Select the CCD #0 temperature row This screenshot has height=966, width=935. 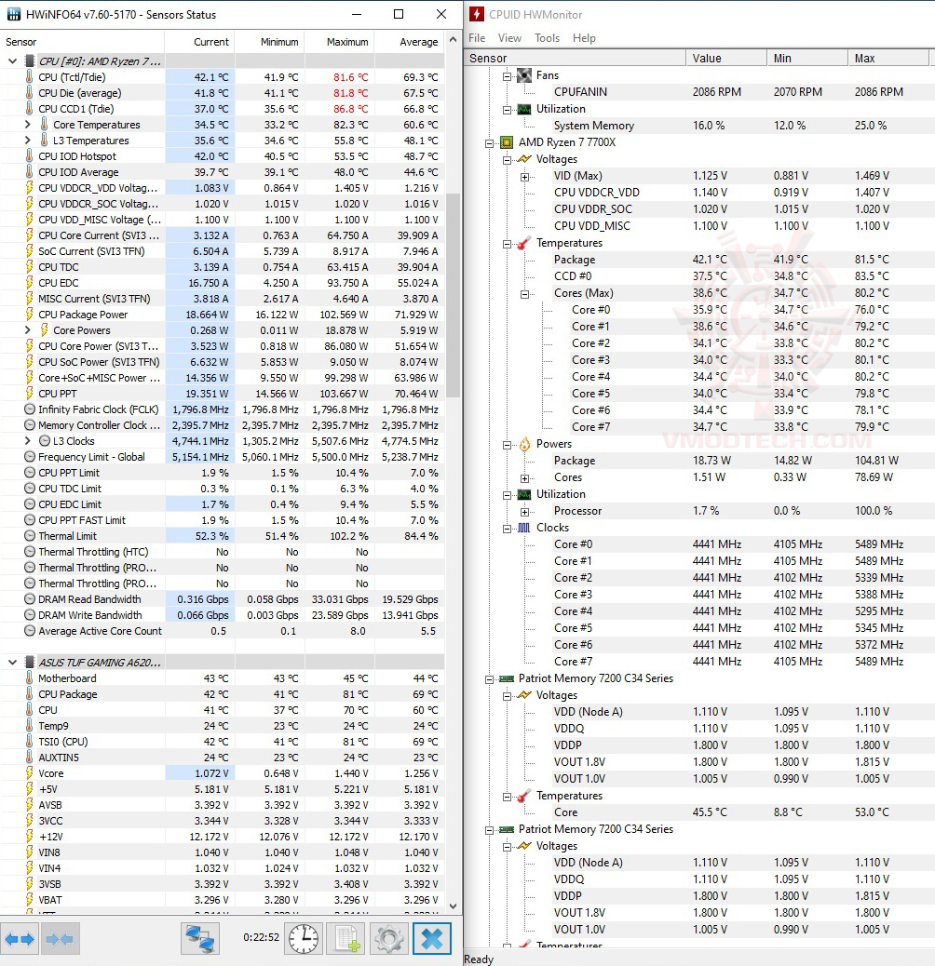[699, 276]
